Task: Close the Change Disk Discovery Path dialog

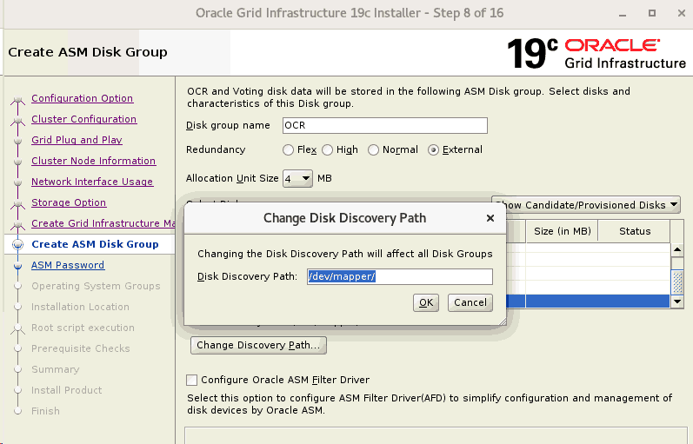Action: coord(490,218)
